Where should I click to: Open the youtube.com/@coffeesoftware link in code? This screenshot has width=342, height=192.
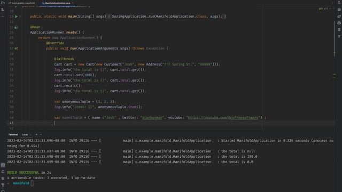point(223,117)
